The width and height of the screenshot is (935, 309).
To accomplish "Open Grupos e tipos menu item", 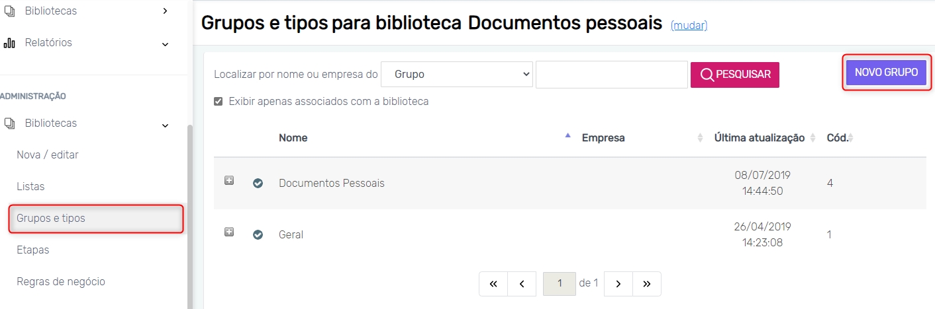I will 51,219.
